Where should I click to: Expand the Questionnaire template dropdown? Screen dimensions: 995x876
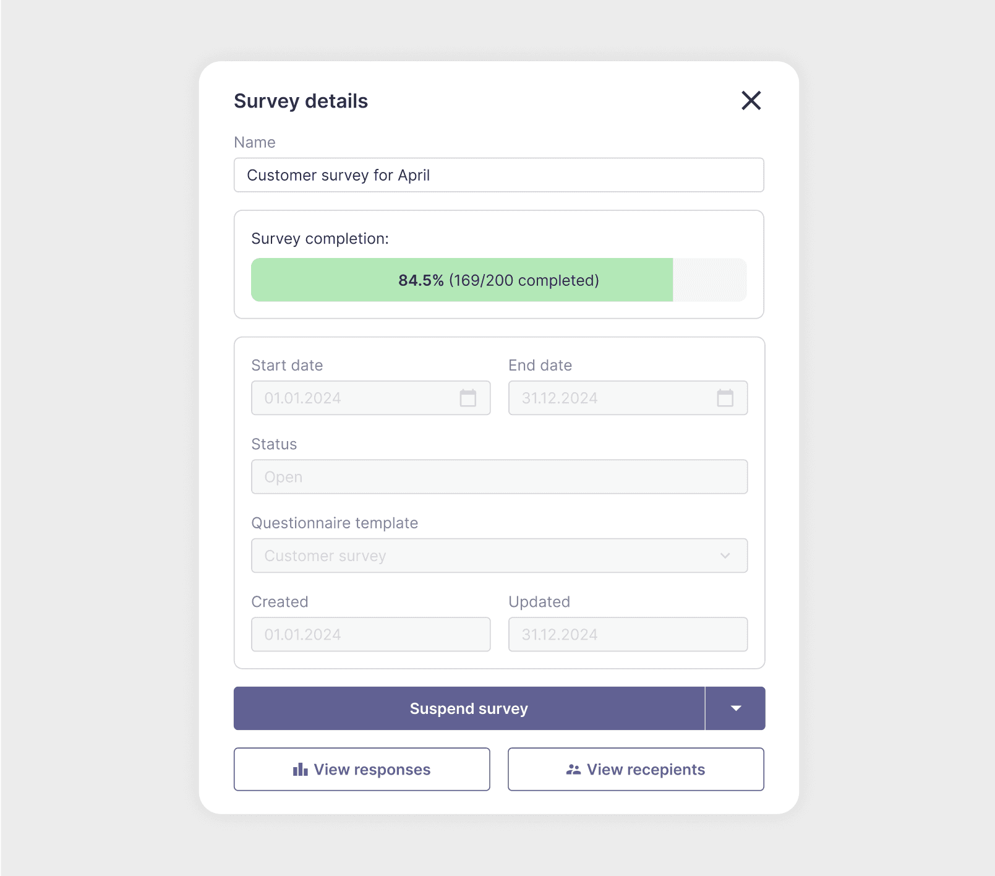tap(725, 556)
